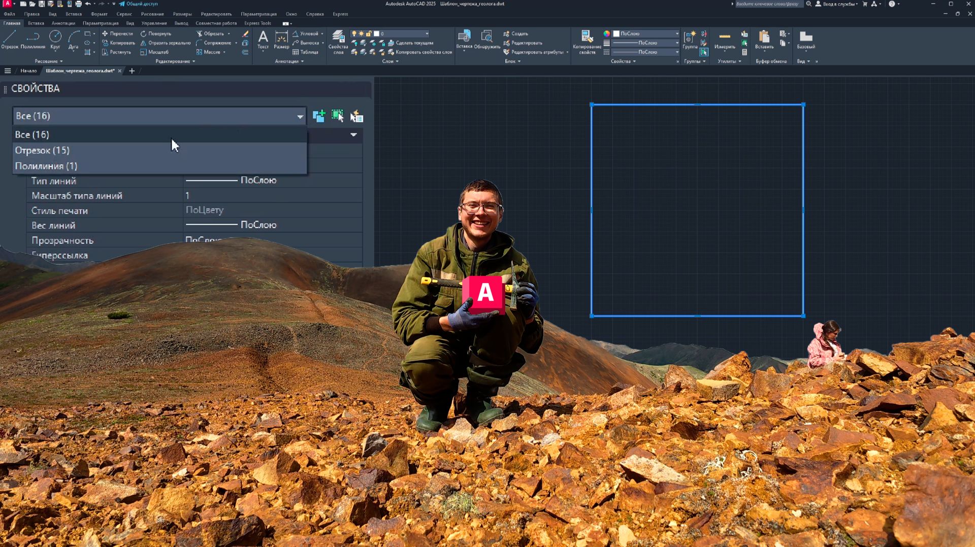Expand the Редактирование panel
Image resolution: width=975 pixels, height=547 pixels.
[175, 61]
